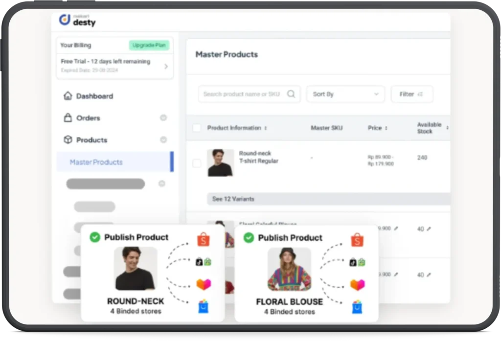
Task: Open the Sort By dropdown
Action: (x=345, y=94)
